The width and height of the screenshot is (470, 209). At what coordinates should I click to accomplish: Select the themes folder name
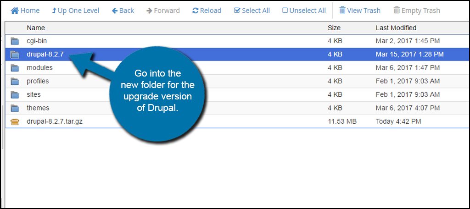[38, 108]
